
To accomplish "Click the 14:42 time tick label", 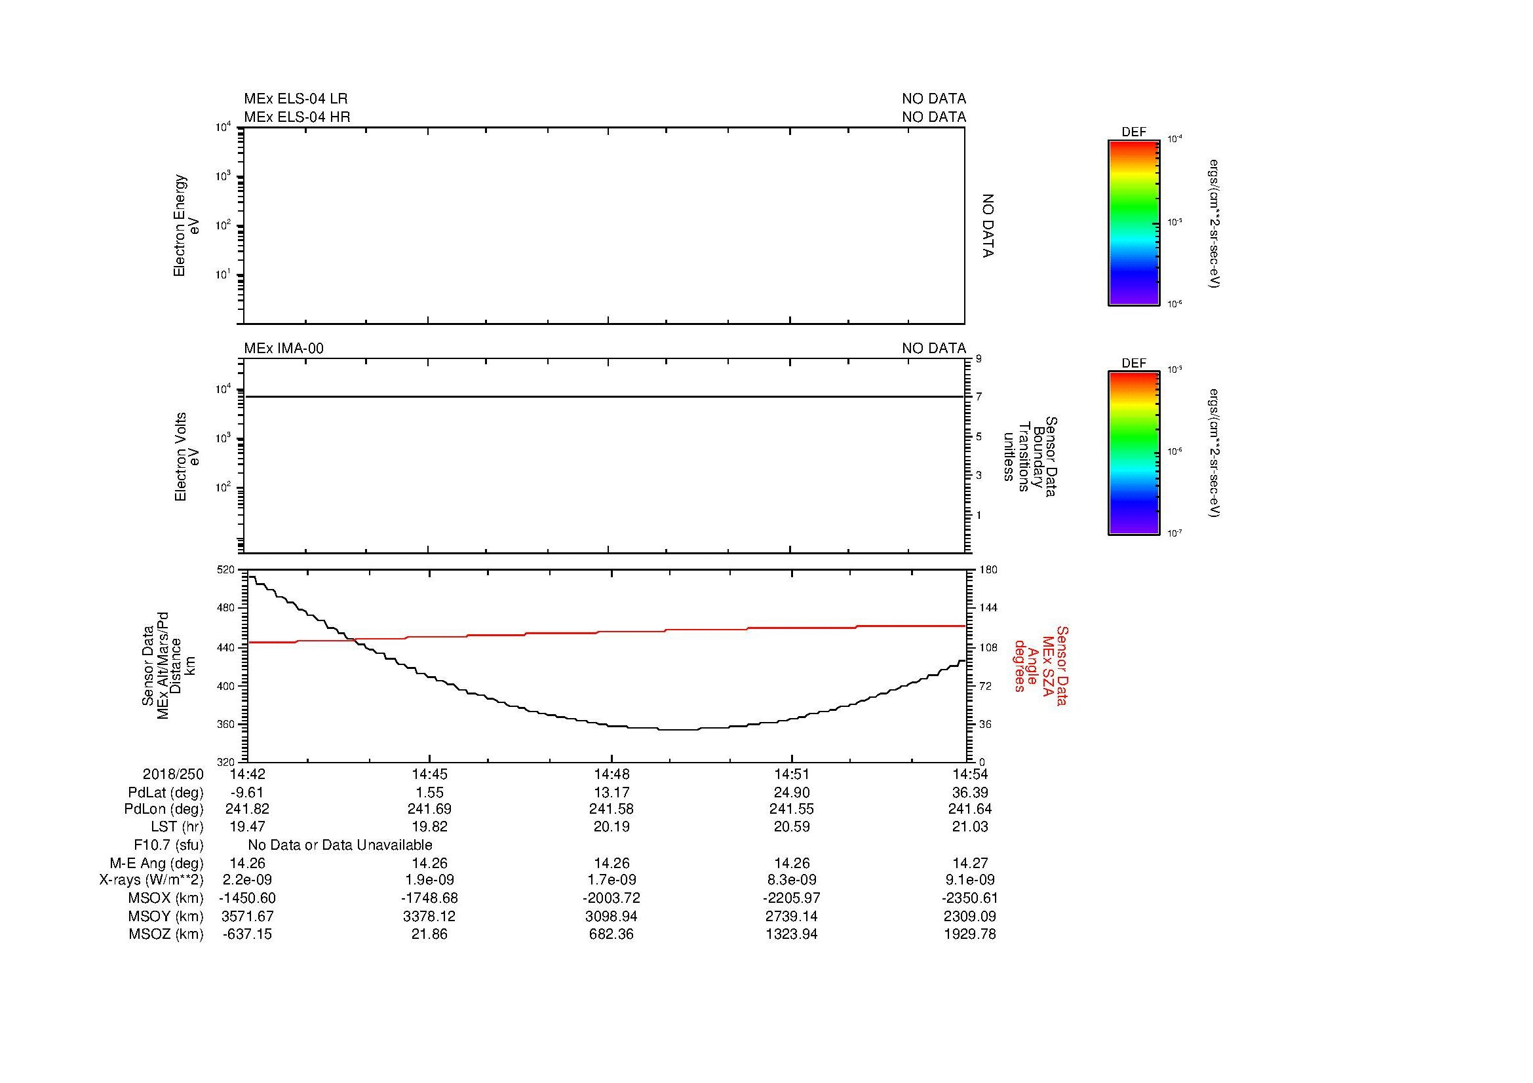I will point(247,774).
